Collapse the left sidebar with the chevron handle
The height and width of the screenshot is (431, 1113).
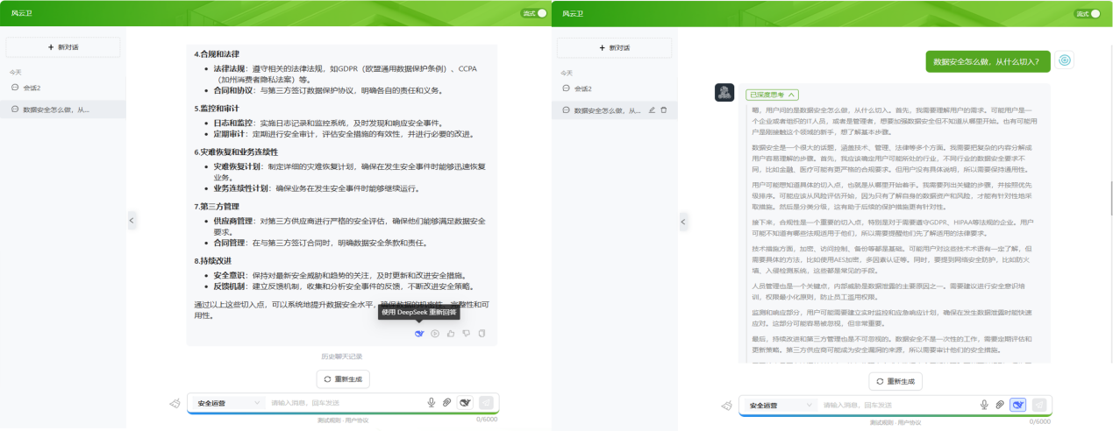click(131, 221)
